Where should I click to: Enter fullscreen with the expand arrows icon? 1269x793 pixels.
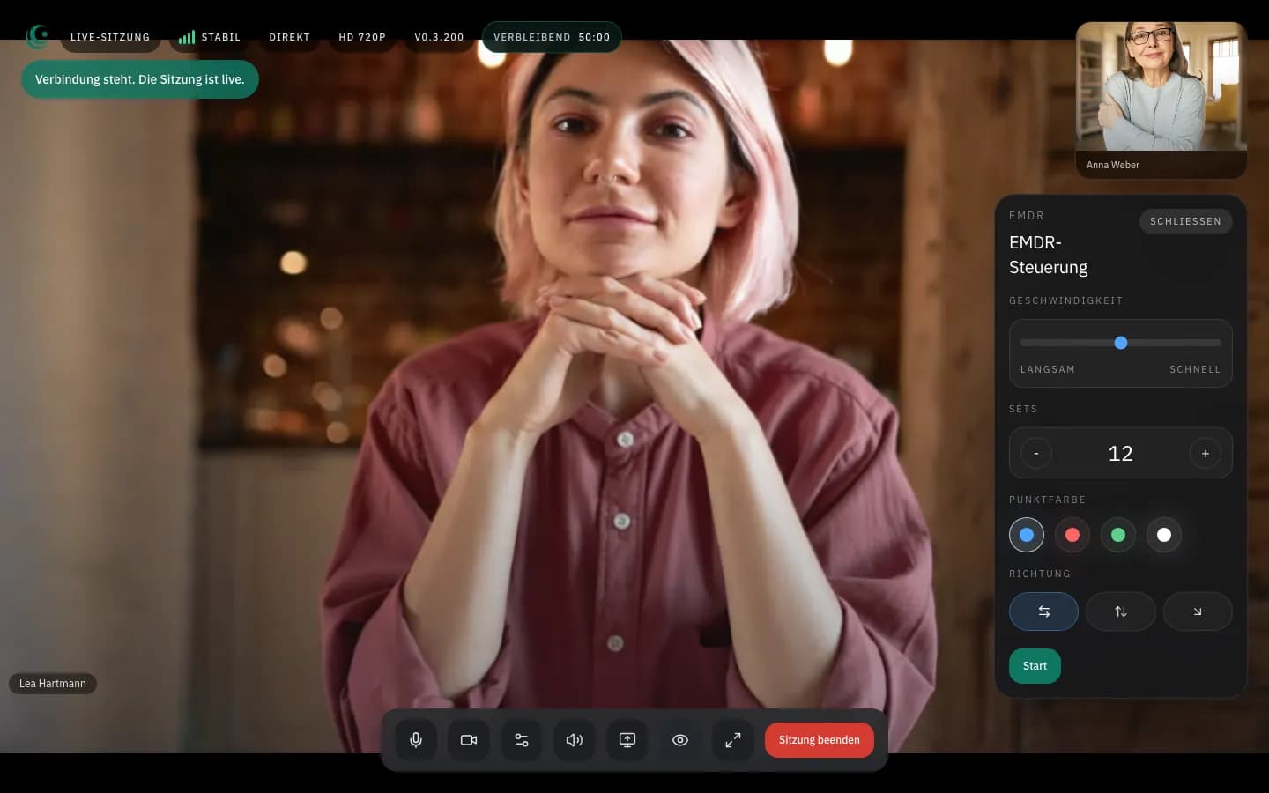(733, 740)
